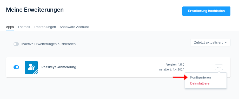This screenshot has height=99, width=239.
Task: Enable the hide inactive extensions switch
Action: point(16,44)
